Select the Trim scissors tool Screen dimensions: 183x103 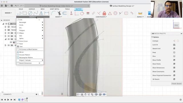click(59, 13)
